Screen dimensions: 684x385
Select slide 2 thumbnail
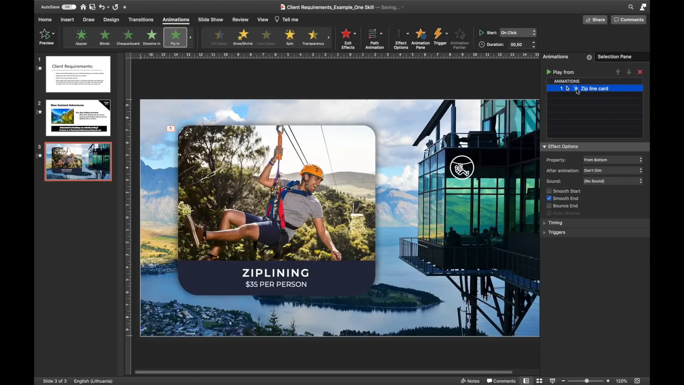[x=78, y=118]
